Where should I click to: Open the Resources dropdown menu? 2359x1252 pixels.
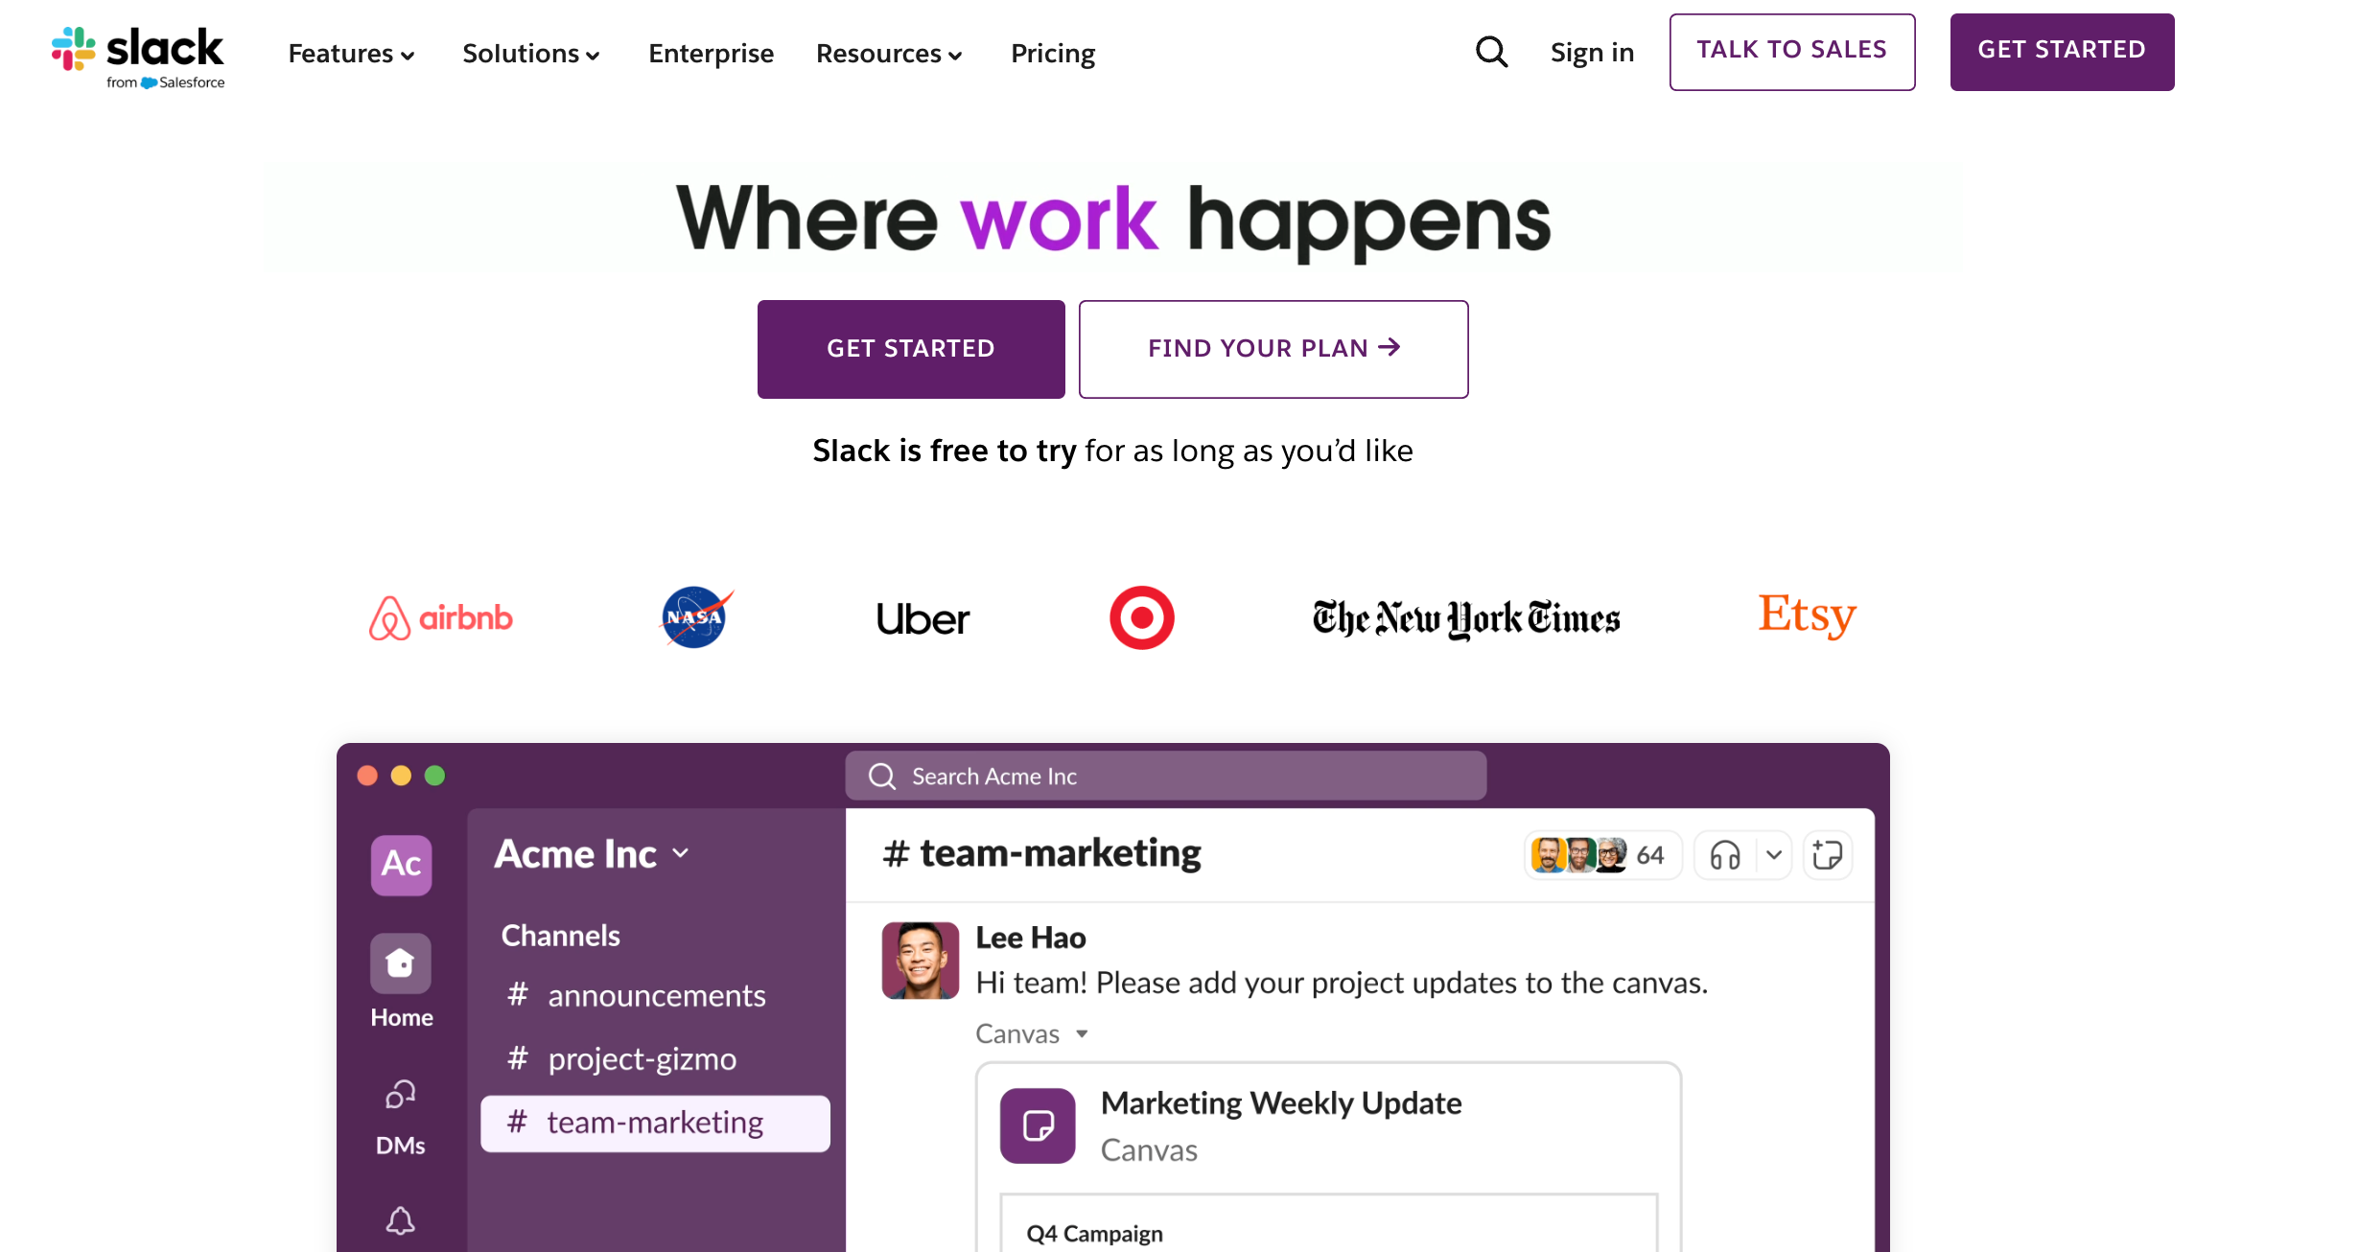pos(888,54)
